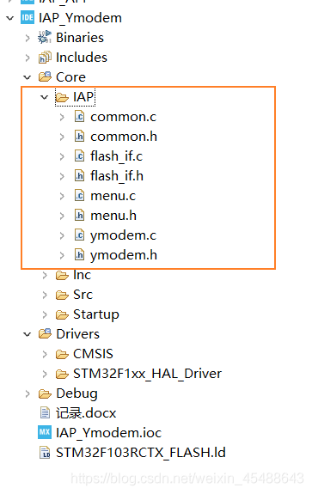312x494 pixels.
Task: Select the Binaries label
Action: point(80,38)
